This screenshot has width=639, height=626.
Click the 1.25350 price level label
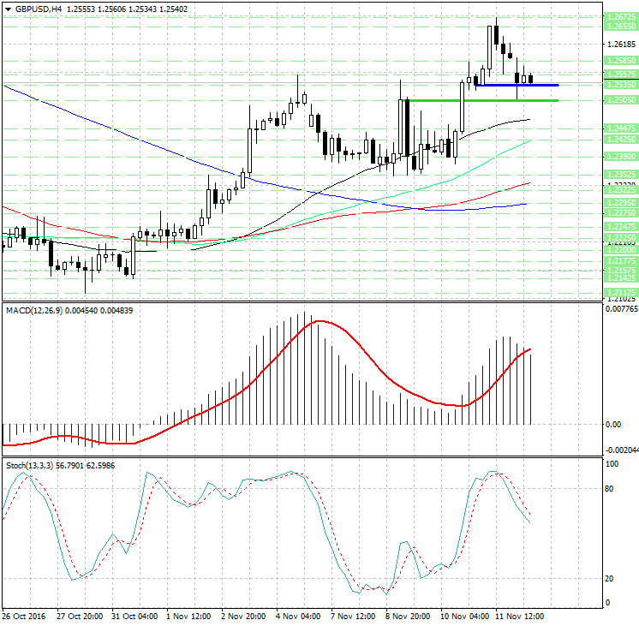pyautogui.click(x=619, y=85)
